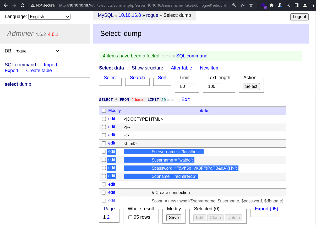The image size is (316, 225).
Task: Open Create table in the sidebar
Action: pos(39,71)
